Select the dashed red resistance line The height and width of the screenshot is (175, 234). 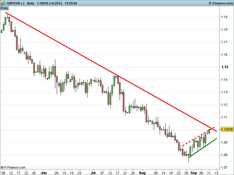[199, 136]
